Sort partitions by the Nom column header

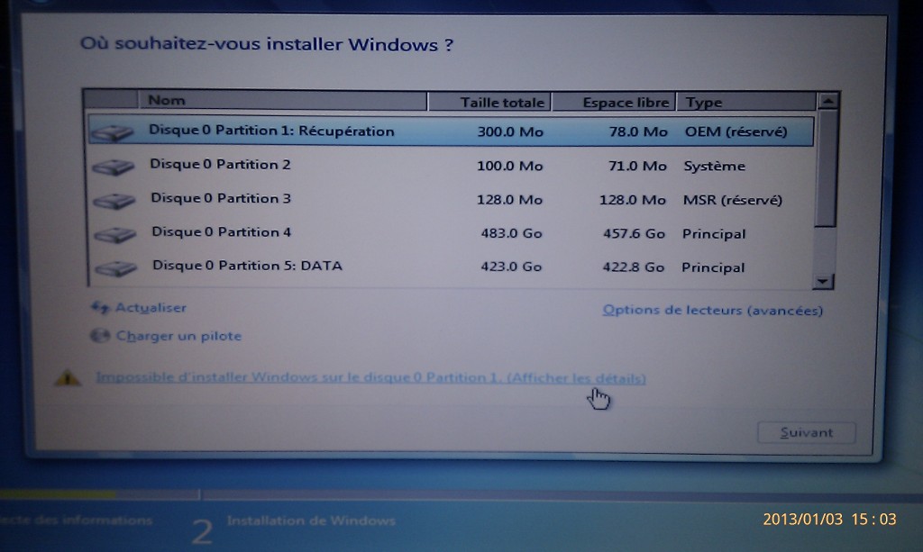[x=283, y=101]
